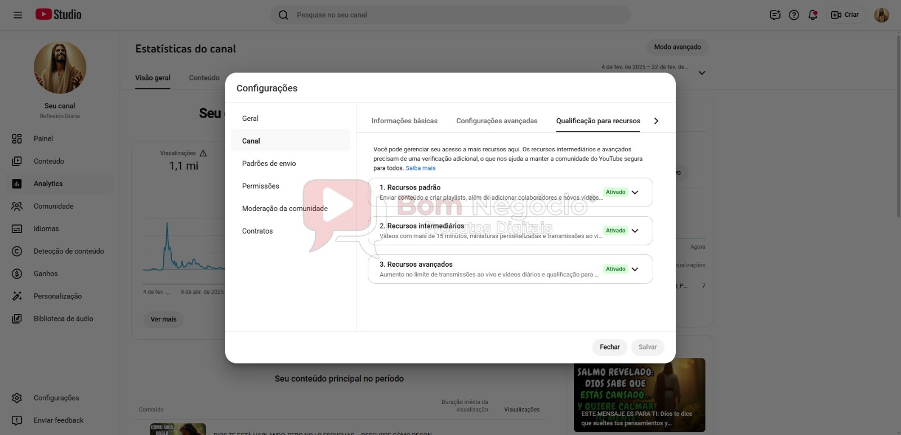Open the notifications bell

pos(813,15)
